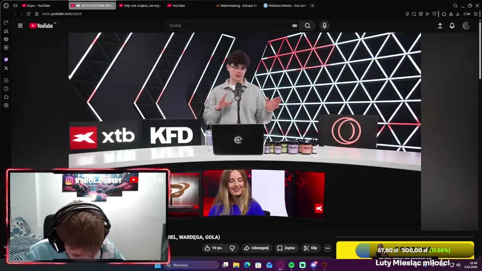Open History clock icon in sidebar
This screenshot has height=271, width=482.
pos(6,89)
